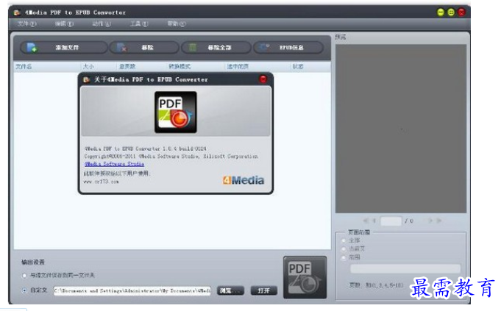Open the File (文件) menu
This screenshot has width=501, height=311.
[x=26, y=24]
